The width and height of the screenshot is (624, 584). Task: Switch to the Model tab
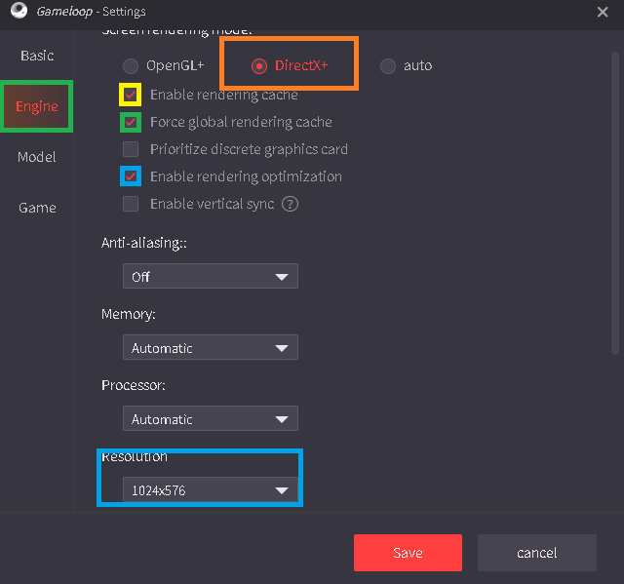tap(37, 157)
